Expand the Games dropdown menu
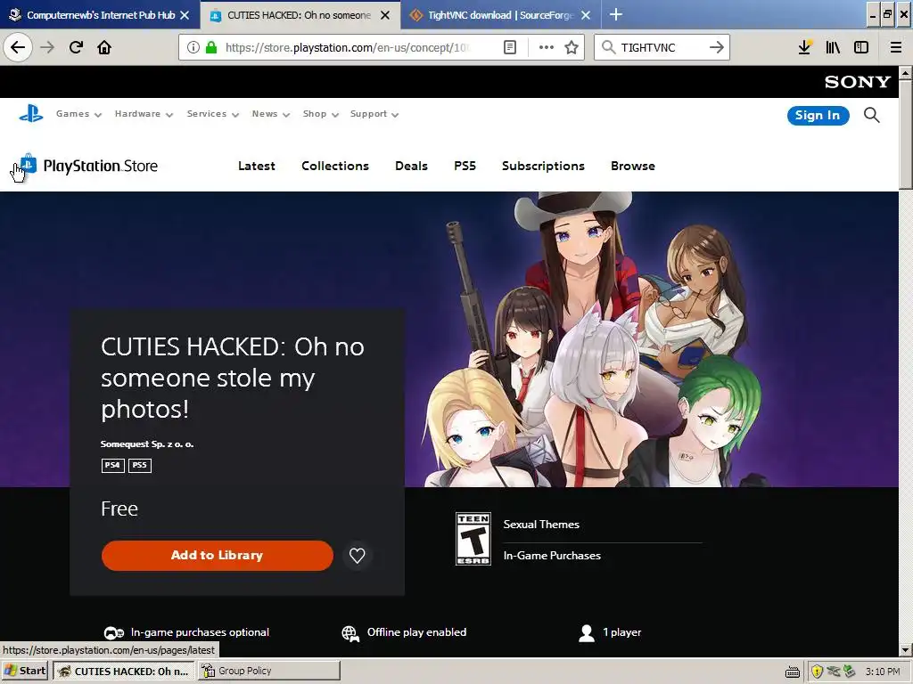The image size is (913, 684). [78, 114]
